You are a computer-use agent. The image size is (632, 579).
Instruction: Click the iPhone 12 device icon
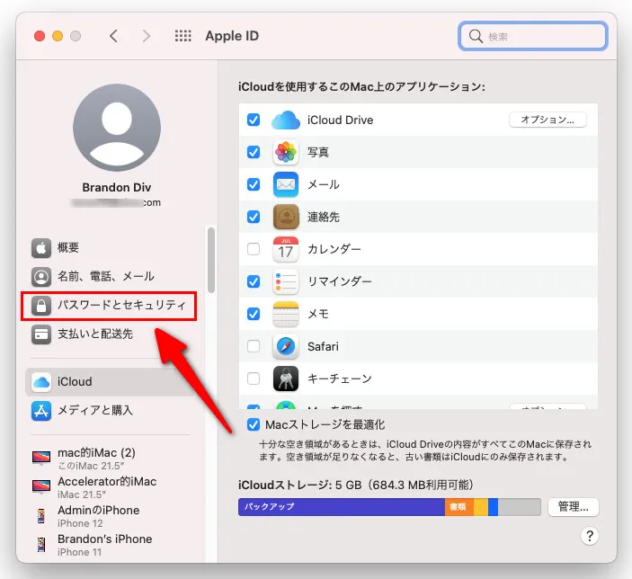[x=41, y=516]
